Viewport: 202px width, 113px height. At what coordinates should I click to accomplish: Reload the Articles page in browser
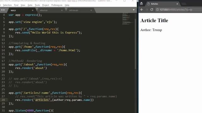[x=152, y=10]
